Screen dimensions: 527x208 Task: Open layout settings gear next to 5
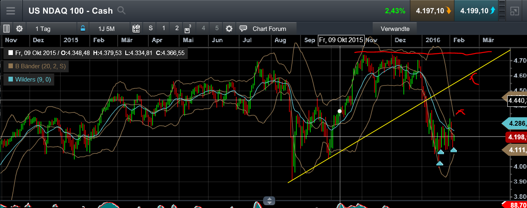click(x=229, y=29)
